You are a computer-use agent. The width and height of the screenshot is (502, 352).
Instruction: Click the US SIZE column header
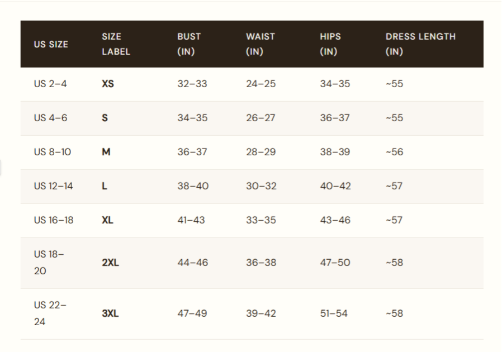(51, 44)
